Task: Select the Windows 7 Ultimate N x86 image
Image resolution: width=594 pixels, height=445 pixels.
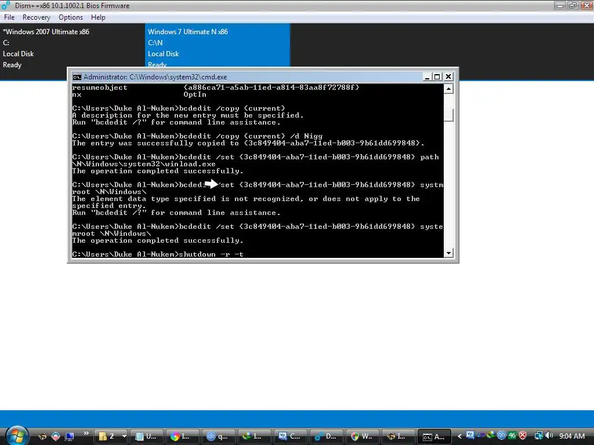Action: click(218, 45)
